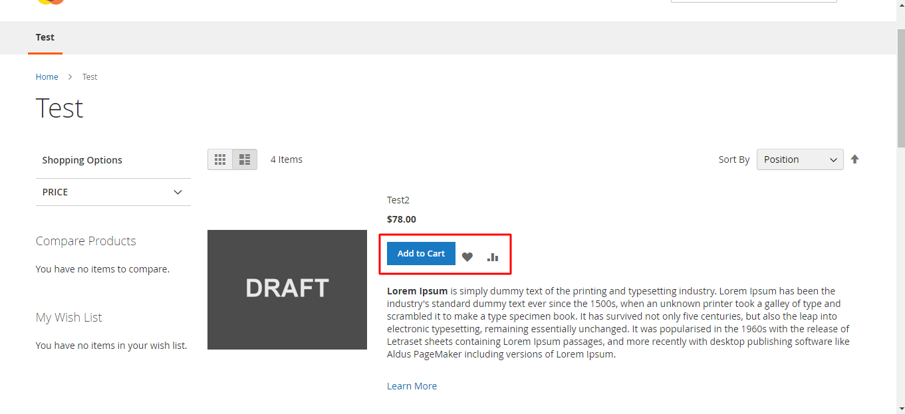Toggle the ascending sort direction arrow
Viewport: 905px width, 414px height.
point(855,159)
